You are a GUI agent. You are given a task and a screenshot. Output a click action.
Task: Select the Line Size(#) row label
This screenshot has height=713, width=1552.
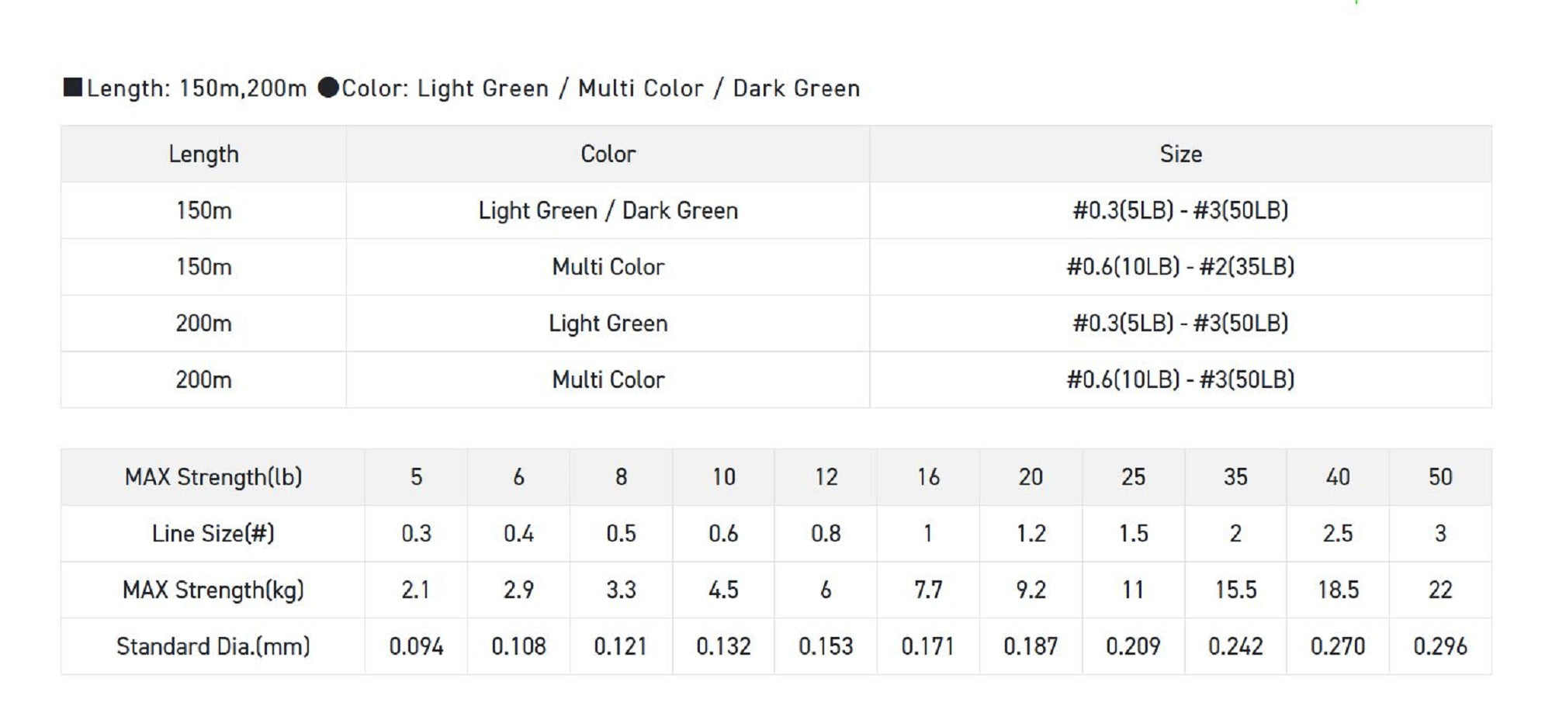[213, 534]
